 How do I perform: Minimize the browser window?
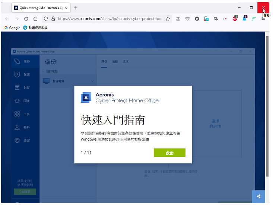tap(239, 8)
